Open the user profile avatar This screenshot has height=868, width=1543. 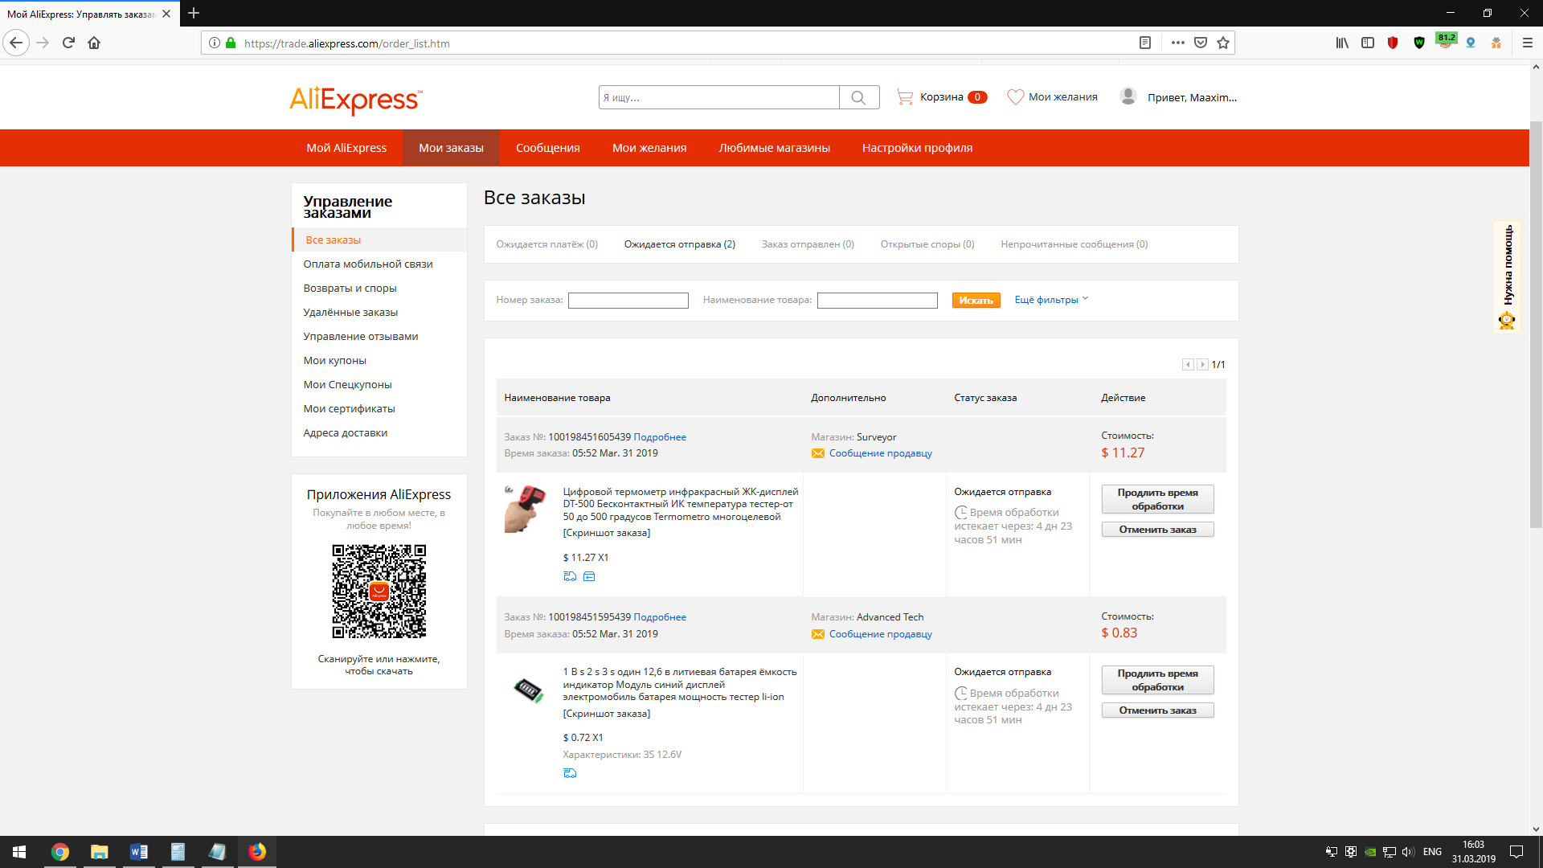1128,96
